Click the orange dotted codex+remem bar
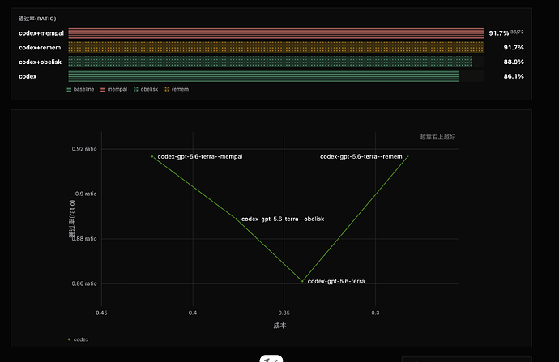 [x=276, y=47]
